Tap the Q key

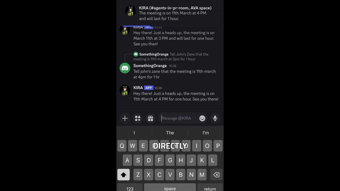122,146
